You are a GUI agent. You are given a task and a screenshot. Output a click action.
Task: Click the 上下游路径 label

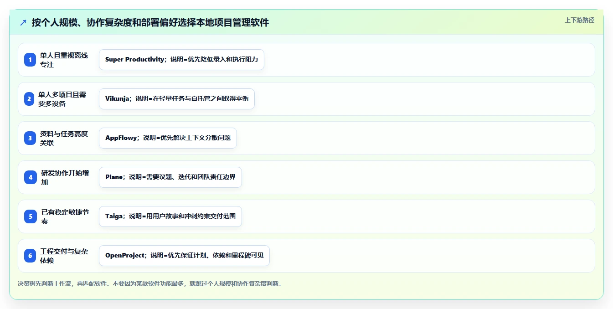coord(579,20)
